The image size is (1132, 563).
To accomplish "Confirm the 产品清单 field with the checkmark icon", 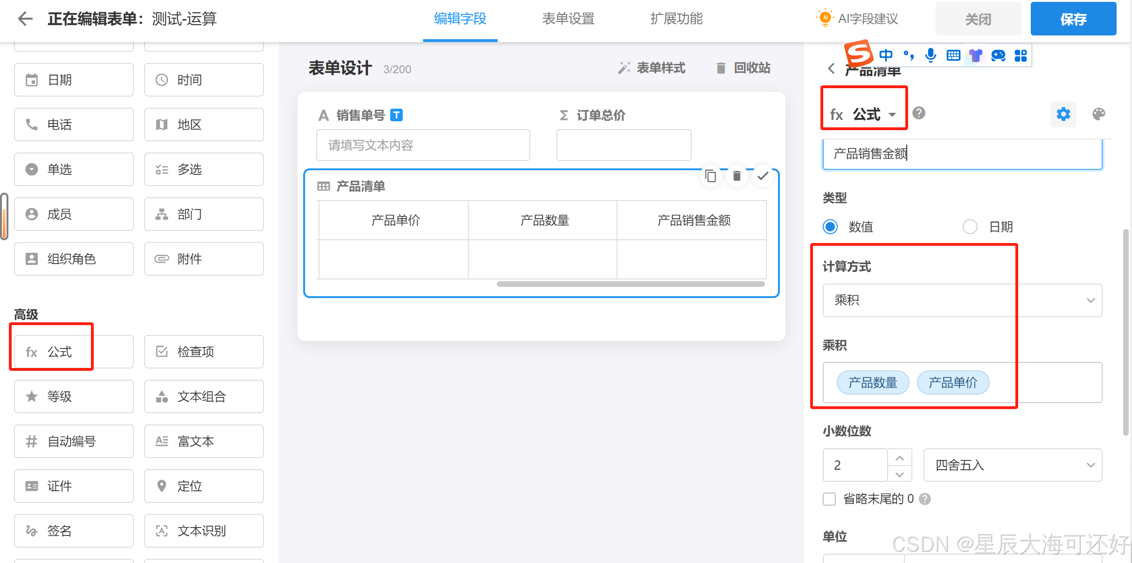I will point(763,176).
